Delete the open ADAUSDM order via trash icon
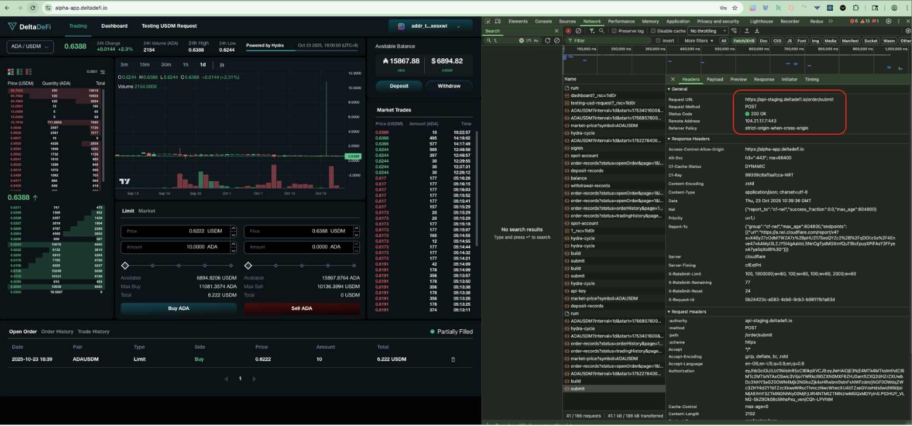The image size is (912, 426). 453,359
